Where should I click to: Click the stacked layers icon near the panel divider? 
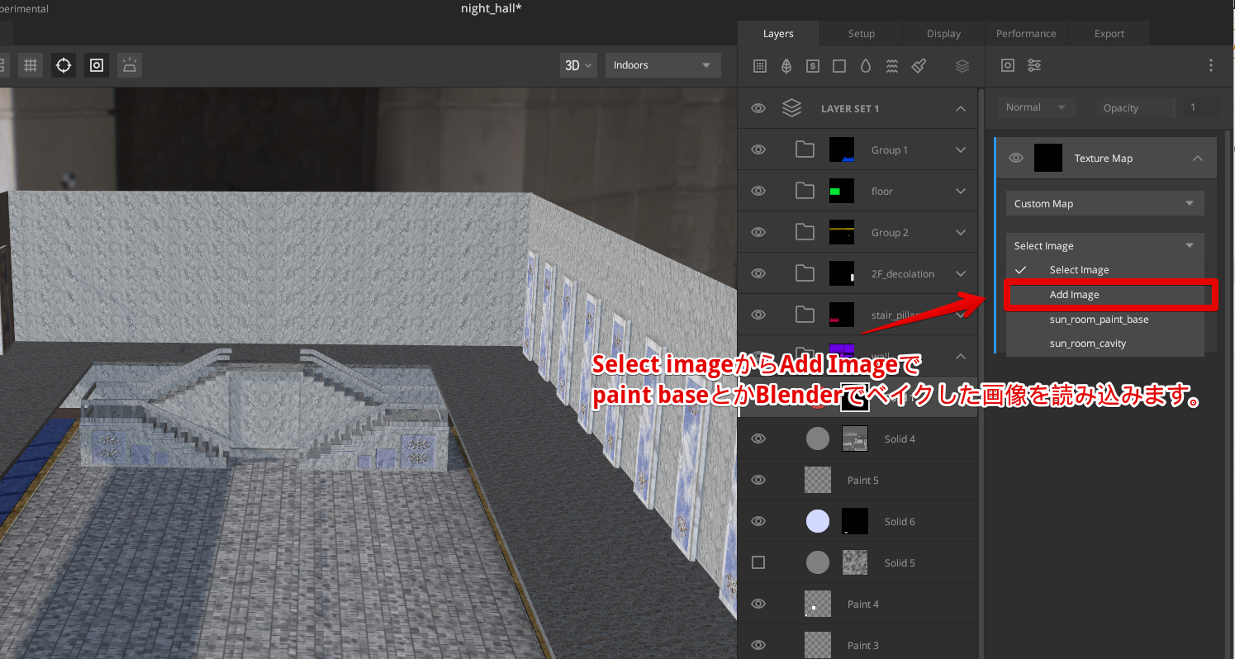(x=962, y=66)
